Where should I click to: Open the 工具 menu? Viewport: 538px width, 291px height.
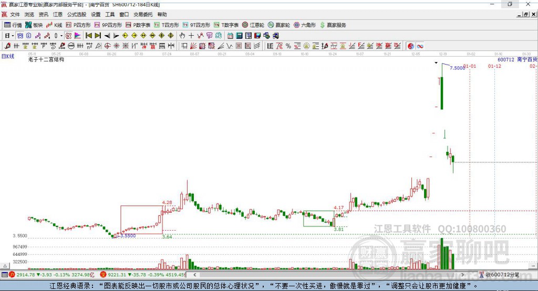(110, 14)
